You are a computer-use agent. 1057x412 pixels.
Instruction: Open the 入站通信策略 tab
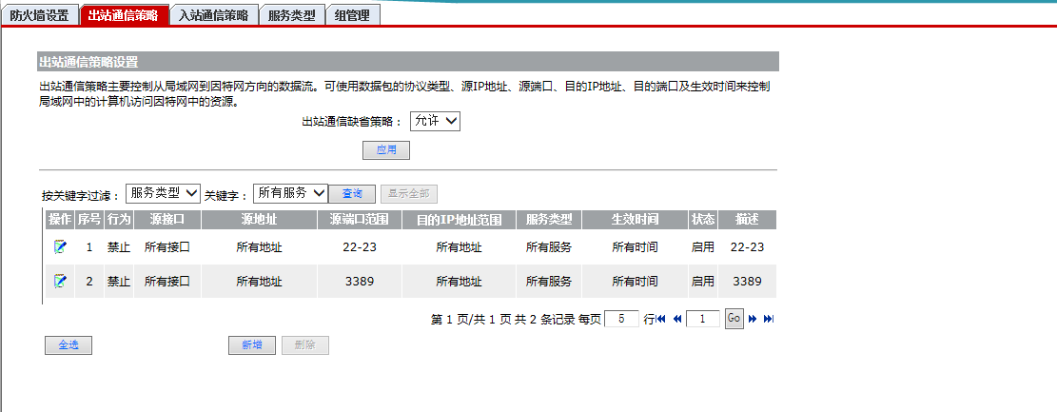213,15
